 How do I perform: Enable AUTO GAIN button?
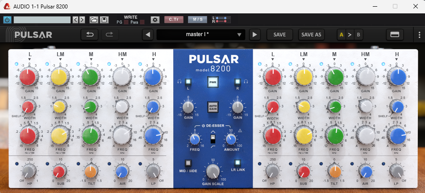[x=213, y=107]
